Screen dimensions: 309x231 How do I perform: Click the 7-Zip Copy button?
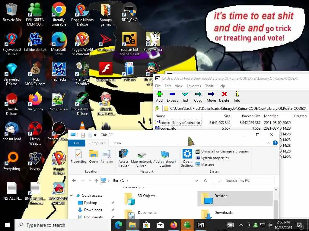click(198, 97)
